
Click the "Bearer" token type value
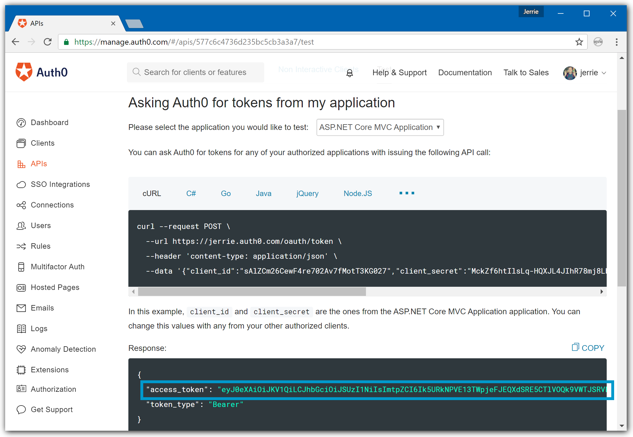pyautogui.click(x=226, y=404)
